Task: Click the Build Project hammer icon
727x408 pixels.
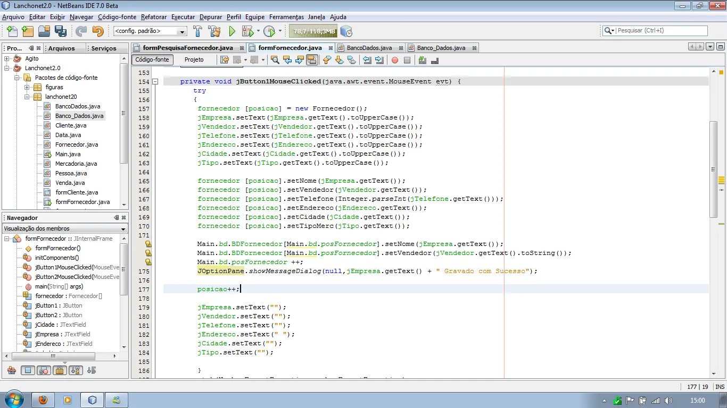Action: 198,31
